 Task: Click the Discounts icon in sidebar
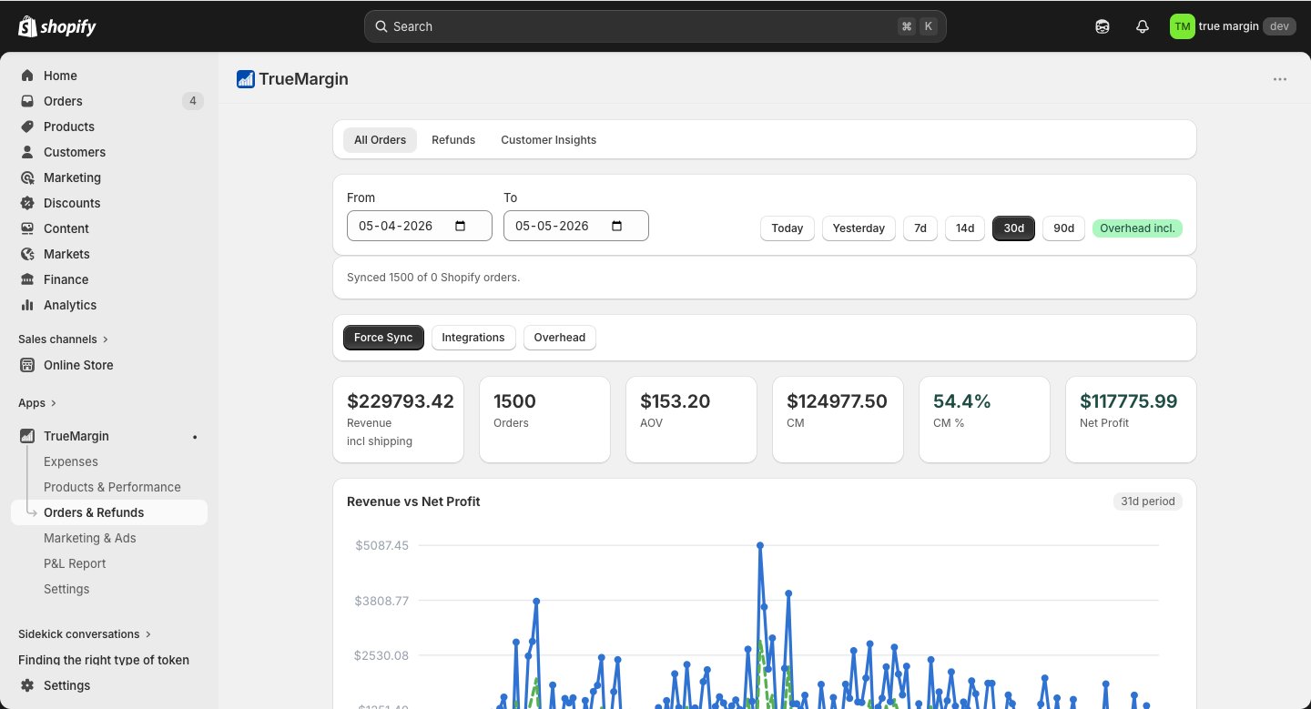(x=27, y=203)
